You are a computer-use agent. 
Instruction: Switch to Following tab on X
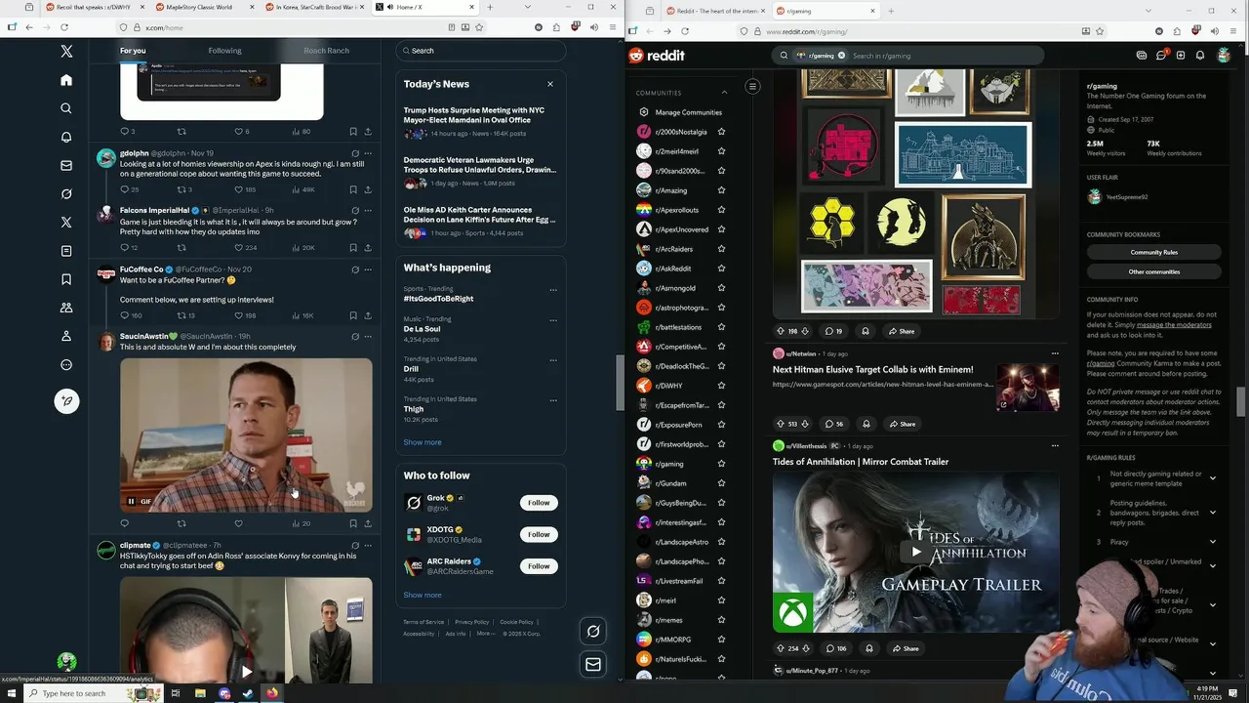[224, 51]
